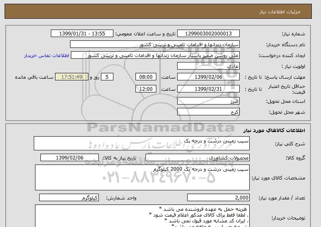Click the label شهر محل تحویل
Image resolution: width=321 pixels, height=227 pixels.
click(x=287, y=112)
